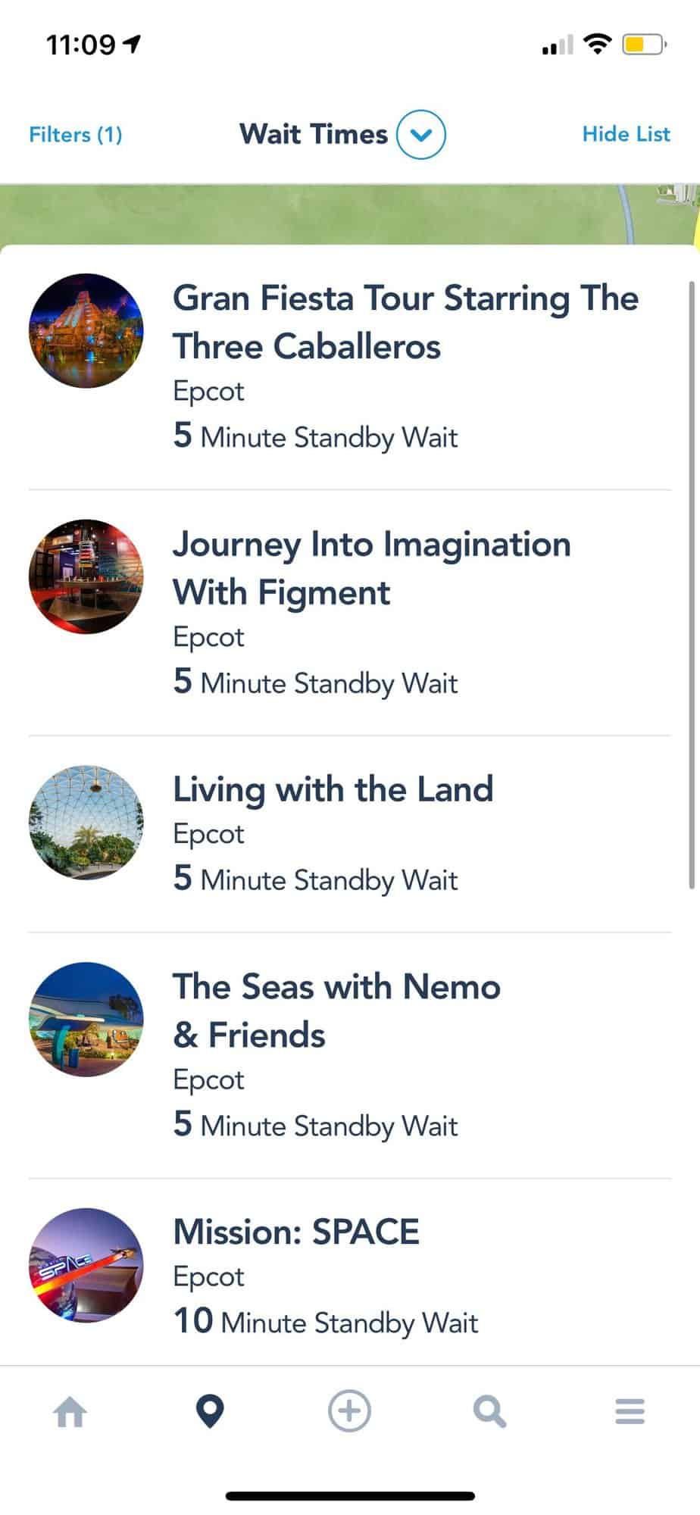700x1515 pixels.
Task: Tap the map location pin icon
Action: 210,1412
